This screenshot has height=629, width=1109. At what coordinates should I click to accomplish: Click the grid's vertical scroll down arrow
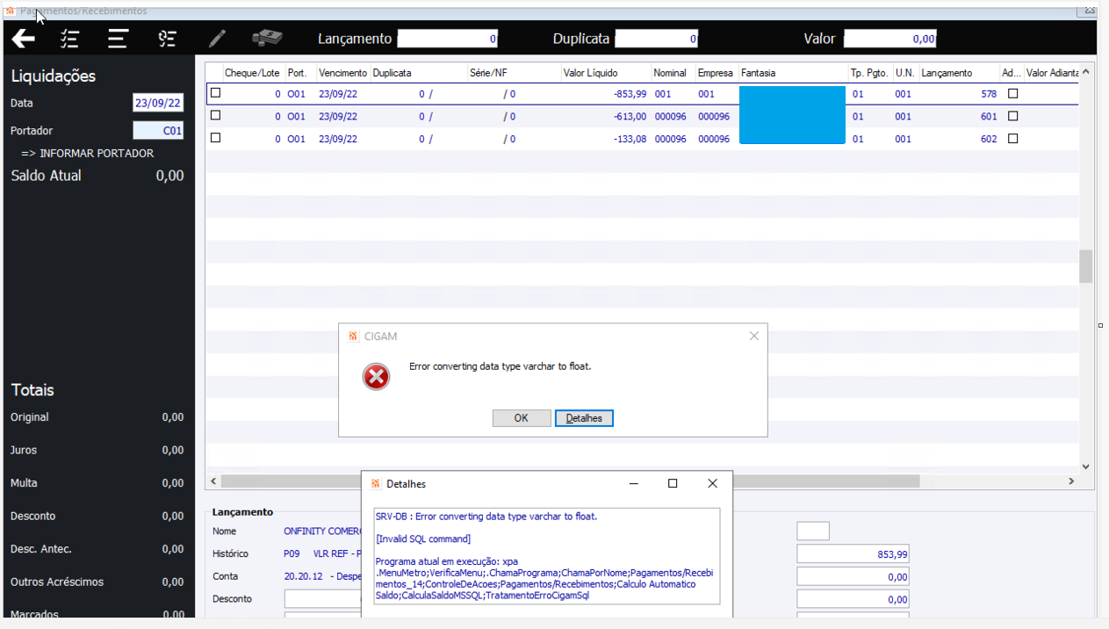tap(1086, 466)
